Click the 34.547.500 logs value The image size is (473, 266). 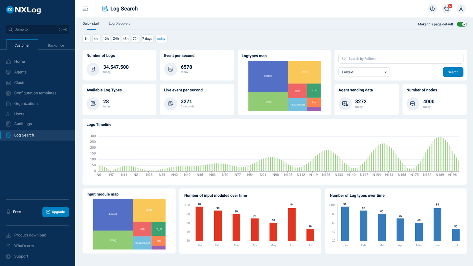(x=116, y=67)
